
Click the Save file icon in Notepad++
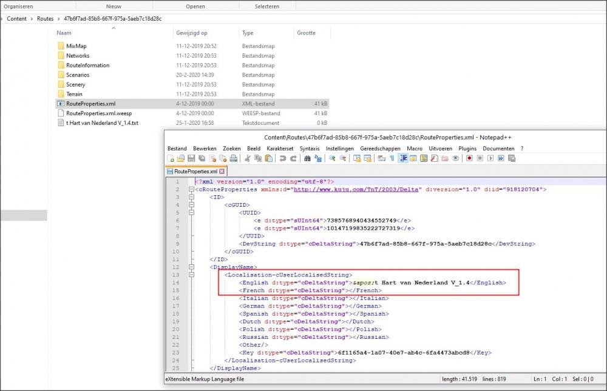190,159
